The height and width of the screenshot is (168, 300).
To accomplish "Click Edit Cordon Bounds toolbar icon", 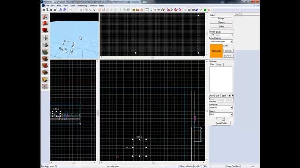I will click(138, 10).
